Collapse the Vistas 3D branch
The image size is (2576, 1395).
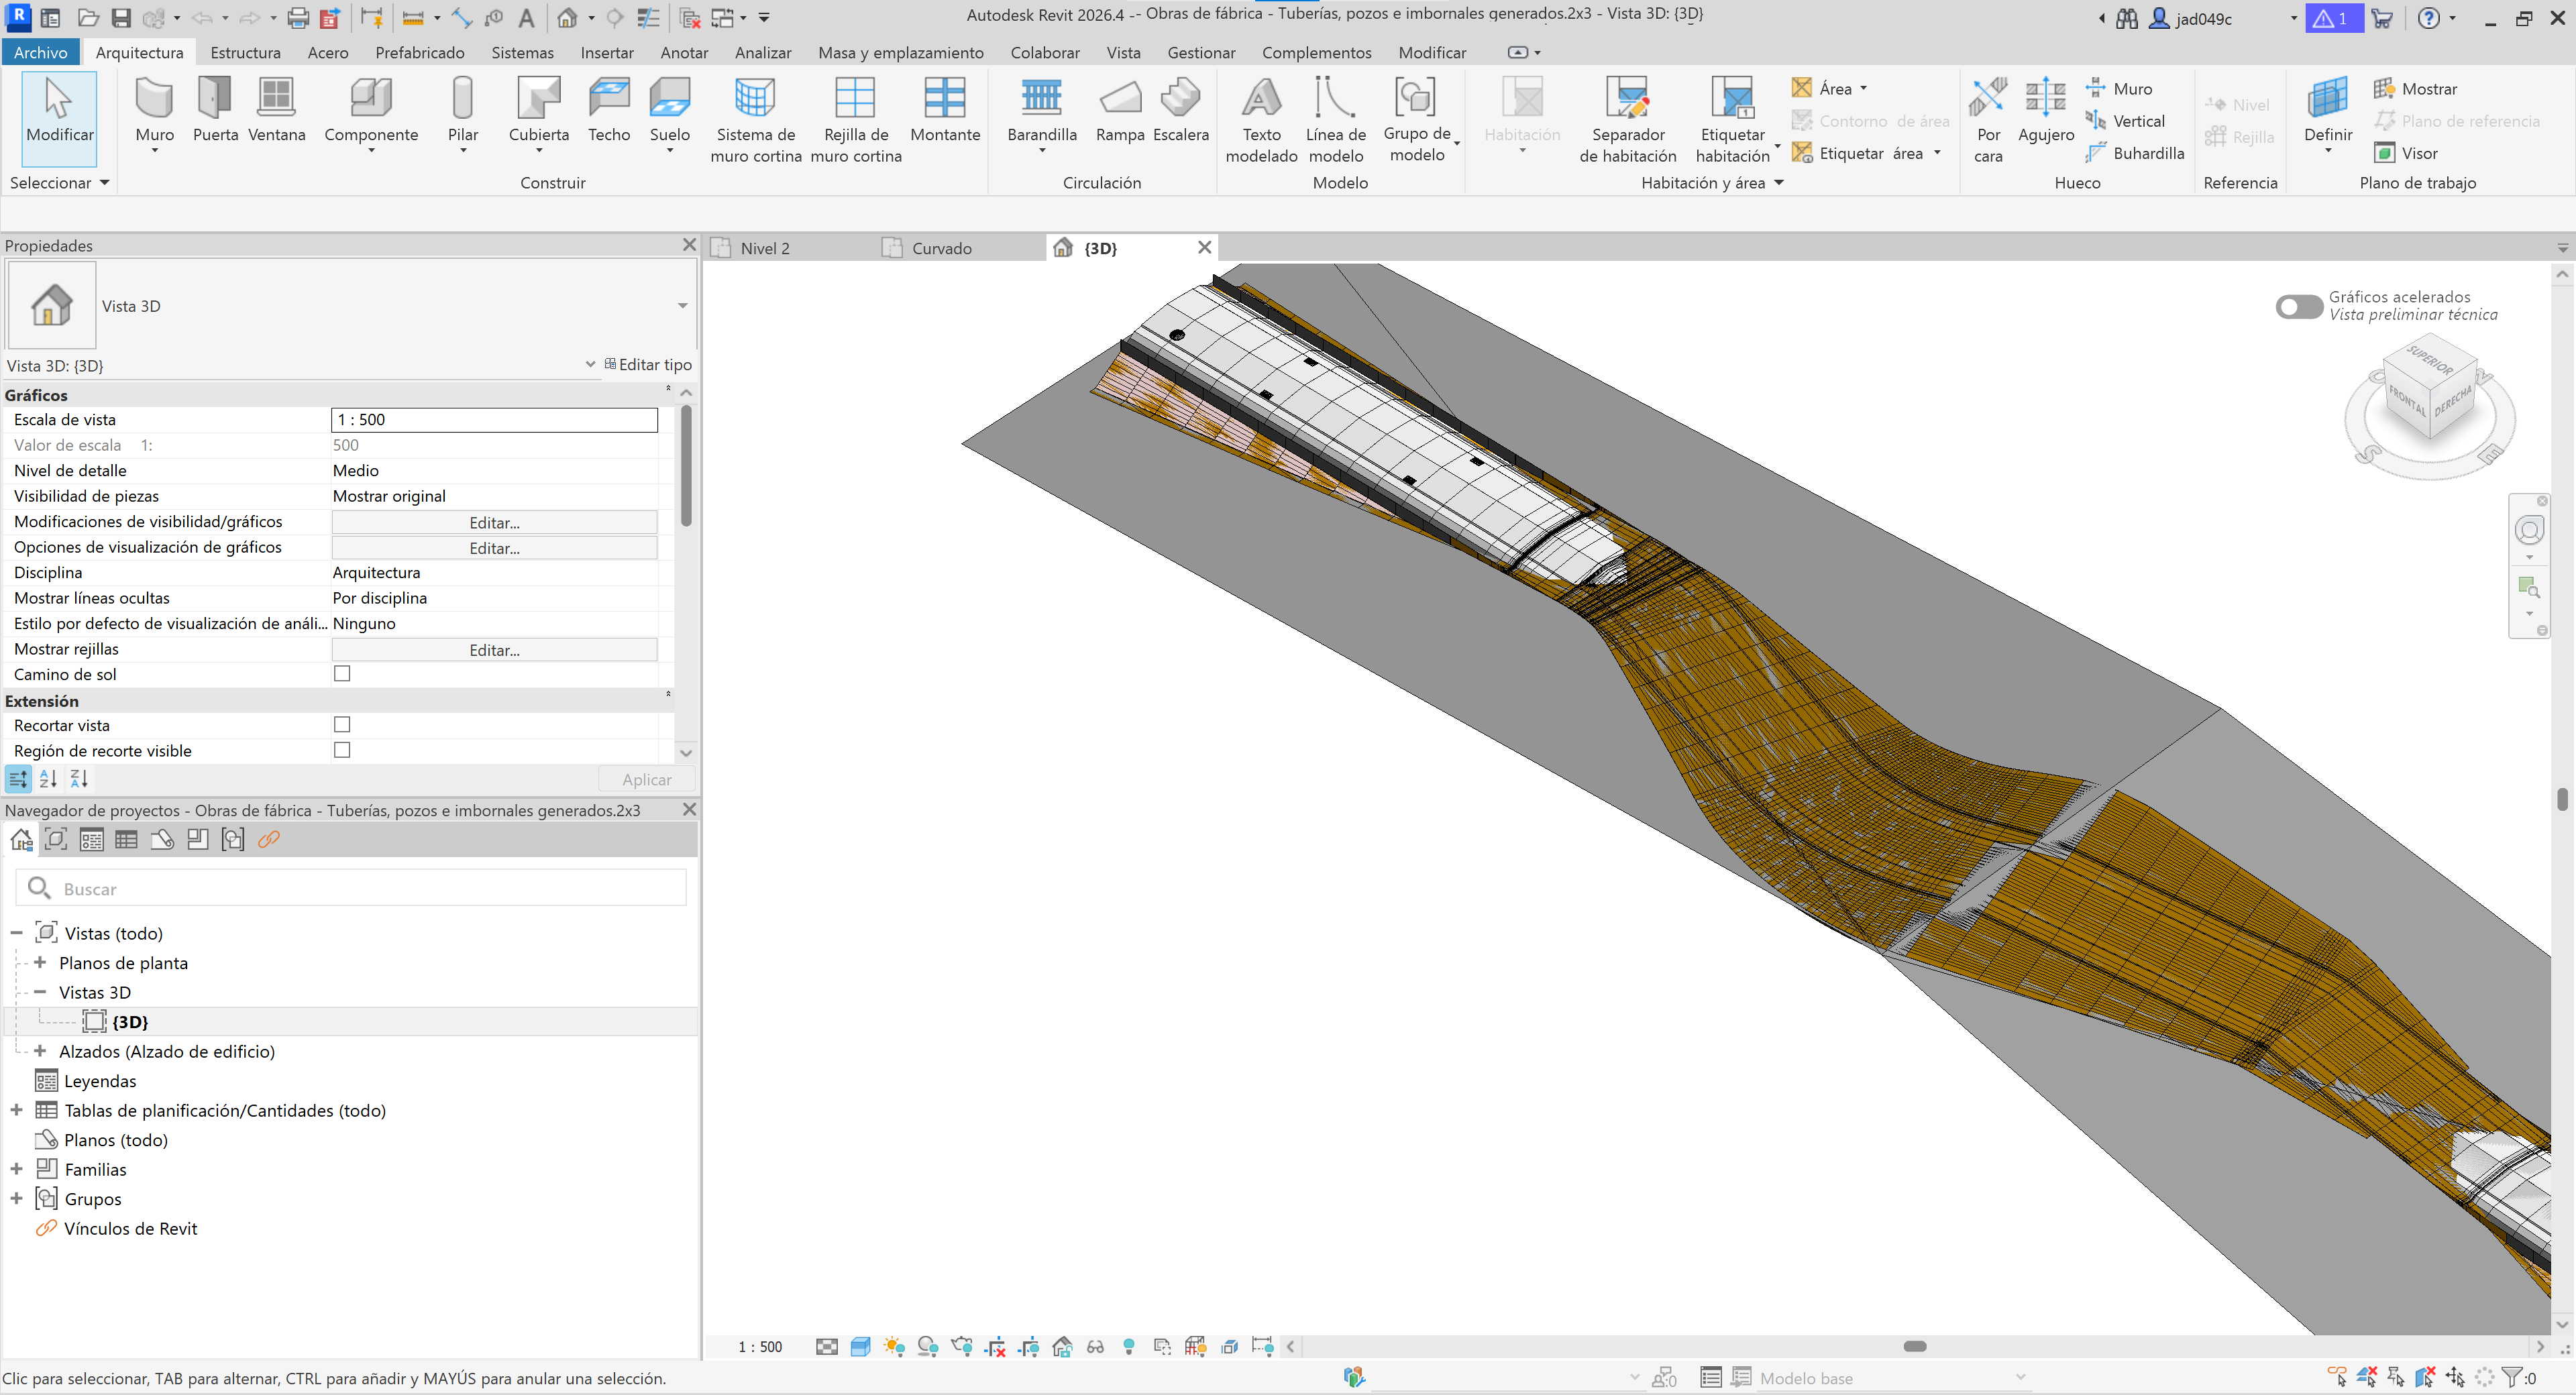click(x=40, y=992)
